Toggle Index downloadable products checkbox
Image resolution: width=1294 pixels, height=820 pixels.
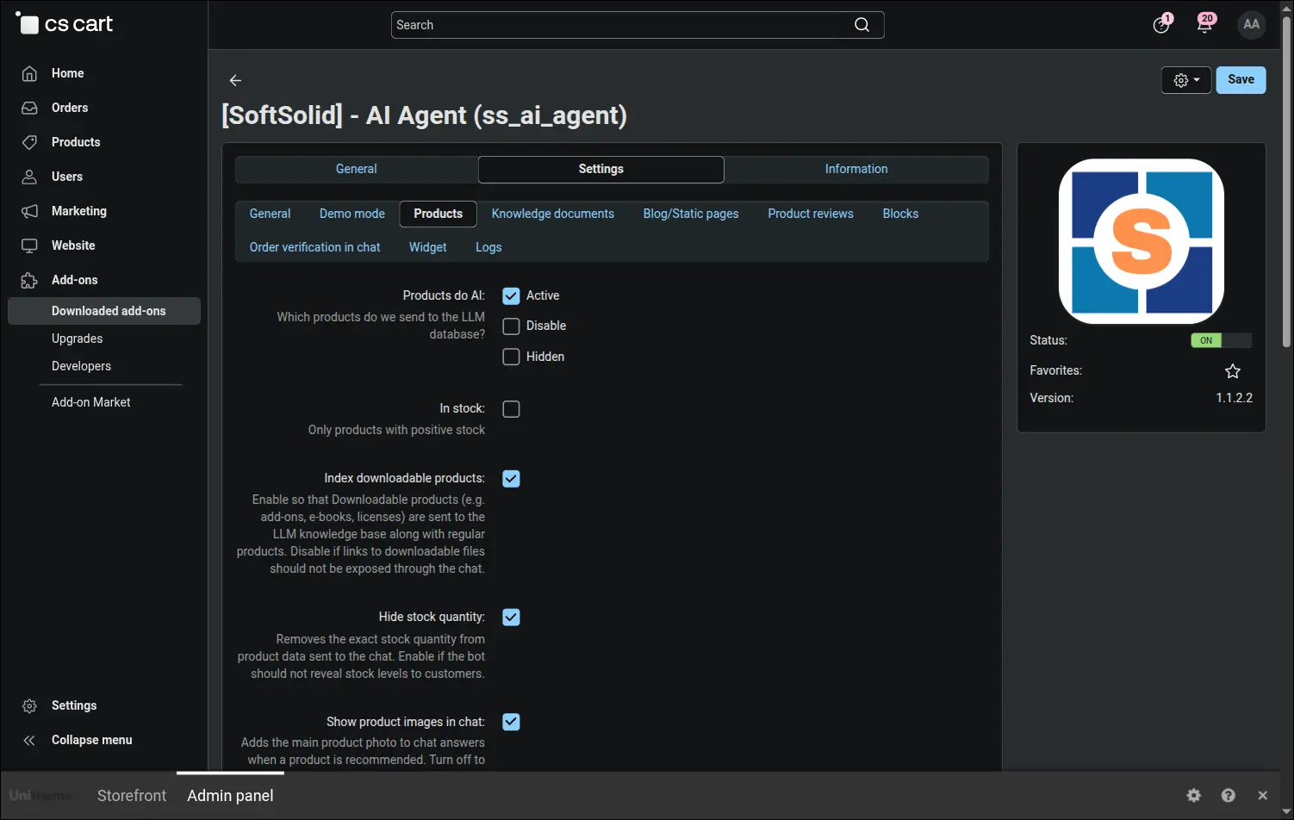point(511,479)
